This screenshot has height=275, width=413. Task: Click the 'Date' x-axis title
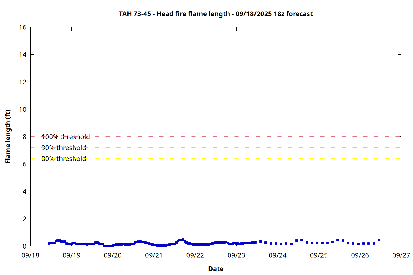pos(216,269)
